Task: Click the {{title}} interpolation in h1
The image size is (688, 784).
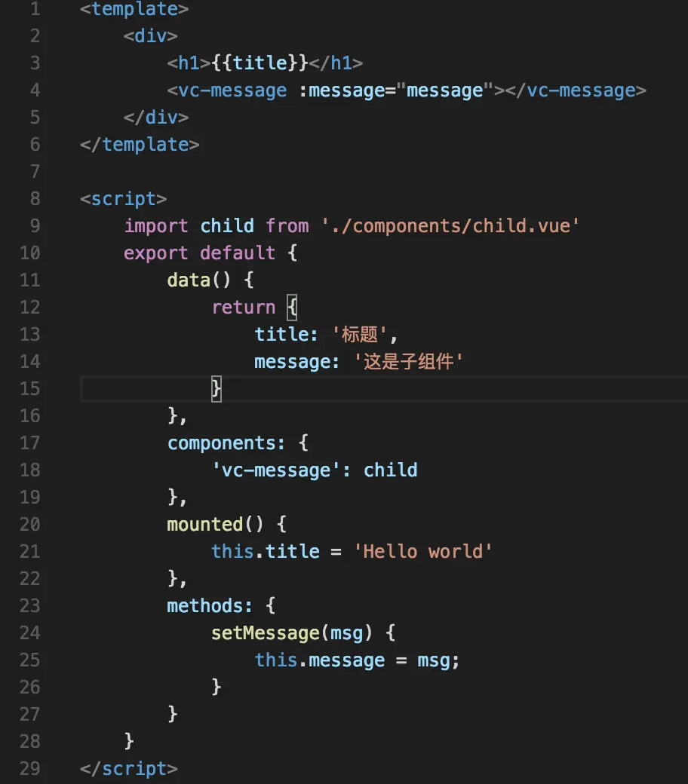Action: tap(260, 63)
